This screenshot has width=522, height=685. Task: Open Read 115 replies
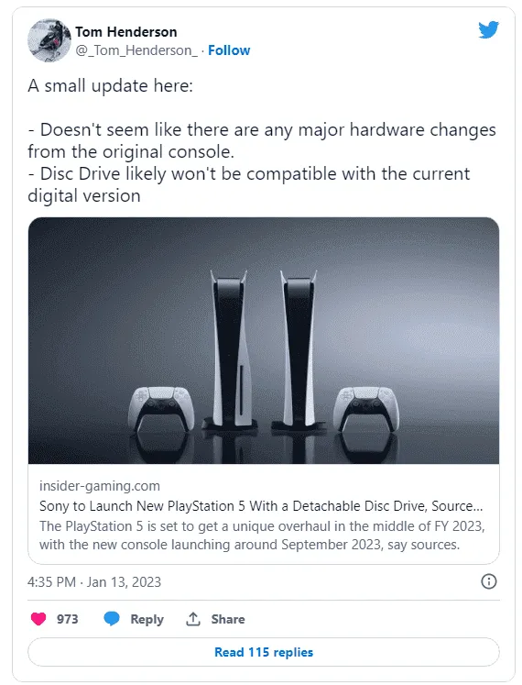click(264, 652)
